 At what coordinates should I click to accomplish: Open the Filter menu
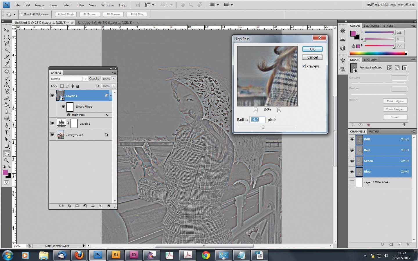tap(80, 5)
